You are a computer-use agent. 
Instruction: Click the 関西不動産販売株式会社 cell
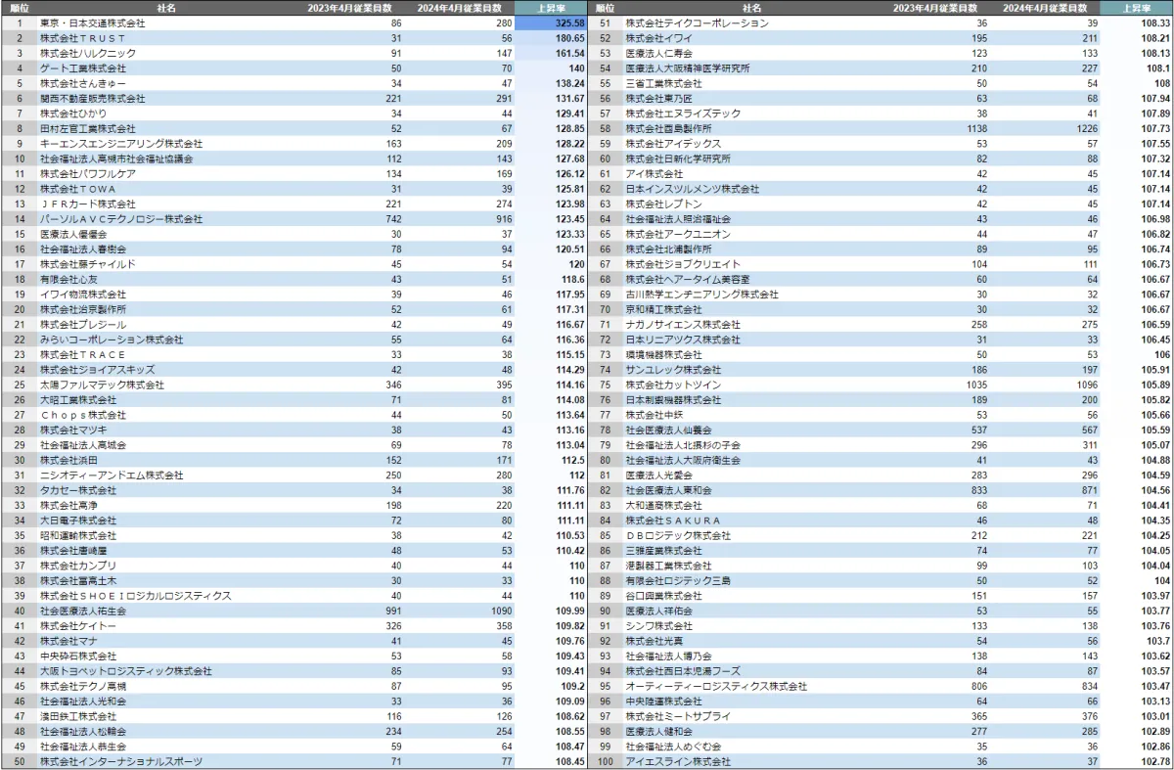point(93,98)
